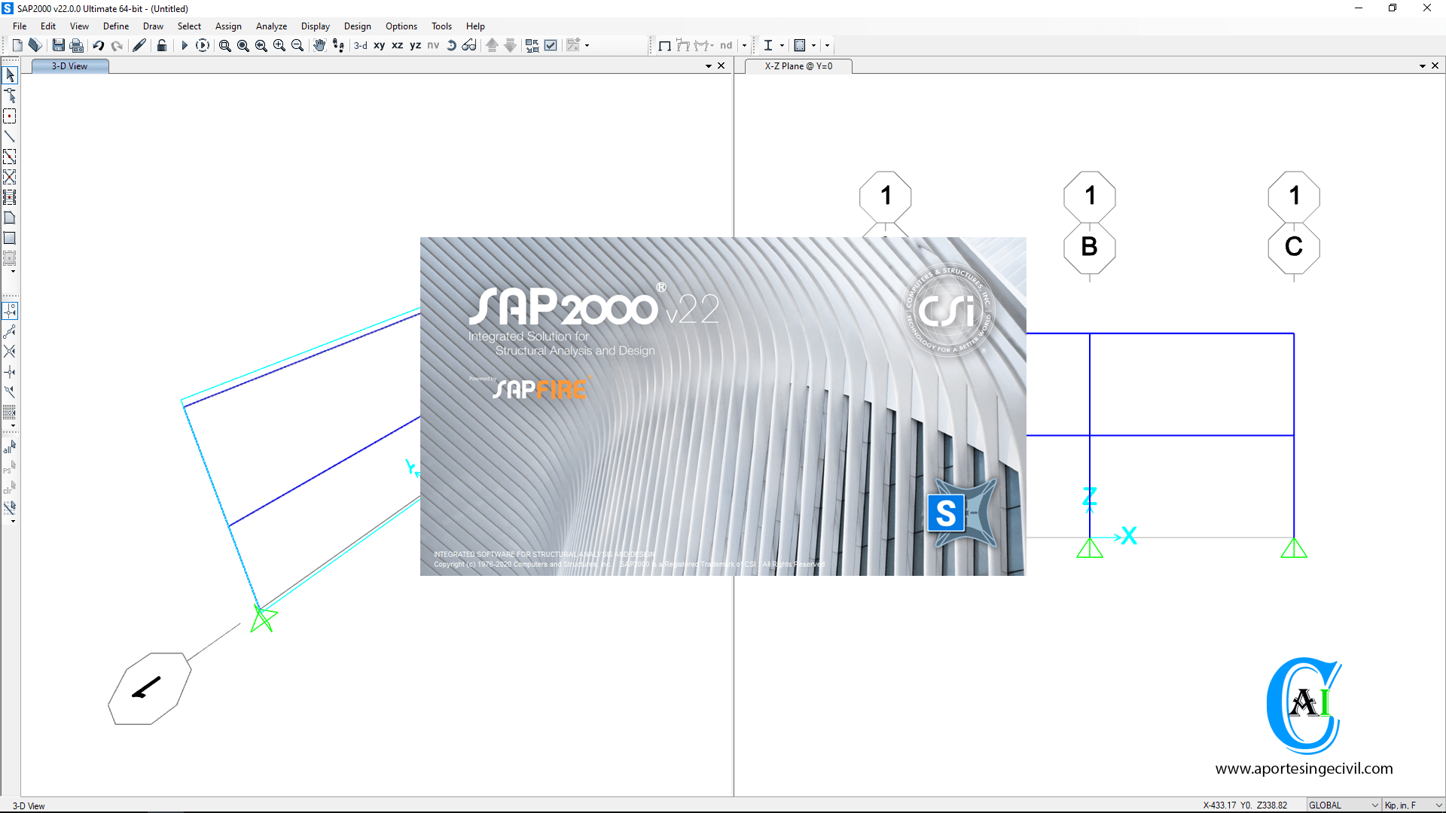Open the Analyze menu
Image resolution: width=1446 pixels, height=813 pixels.
click(x=271, y=26)
